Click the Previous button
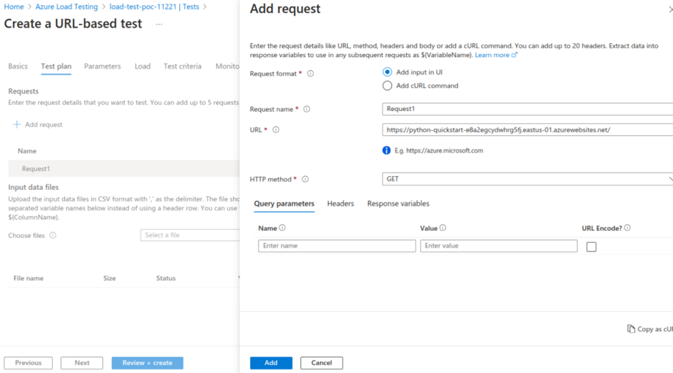 28,363
